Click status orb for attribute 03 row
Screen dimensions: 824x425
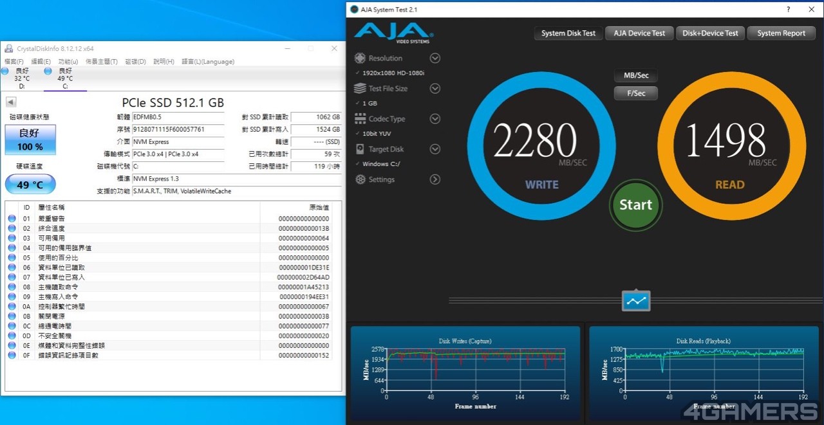12,238
